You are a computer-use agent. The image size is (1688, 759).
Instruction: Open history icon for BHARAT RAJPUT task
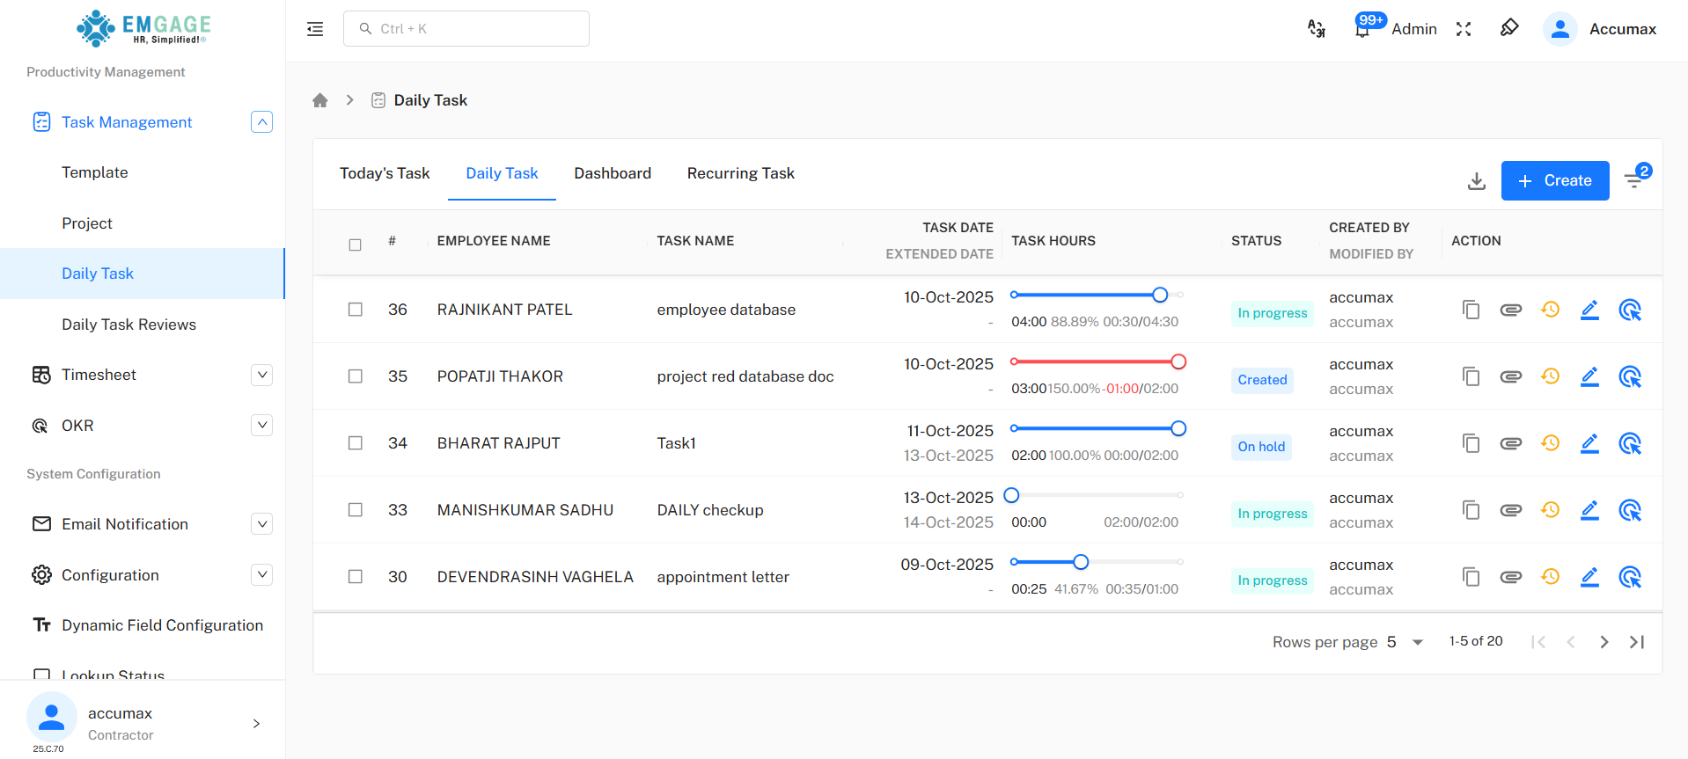[x=1550, y=443]
